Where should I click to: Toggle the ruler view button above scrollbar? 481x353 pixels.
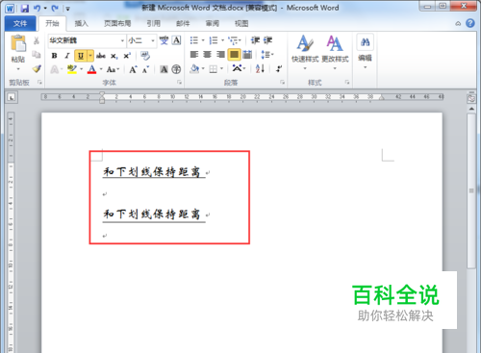tap(471, 98)
